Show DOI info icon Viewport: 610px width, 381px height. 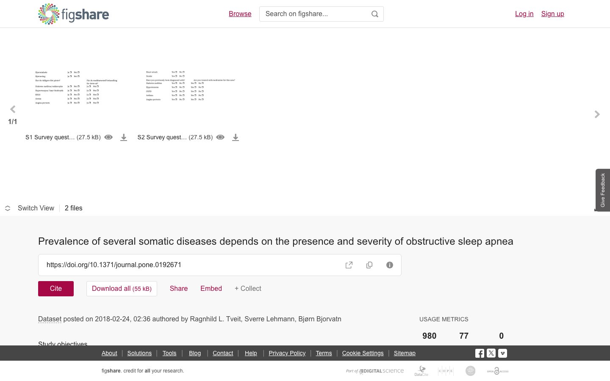[x=390, y=265]
